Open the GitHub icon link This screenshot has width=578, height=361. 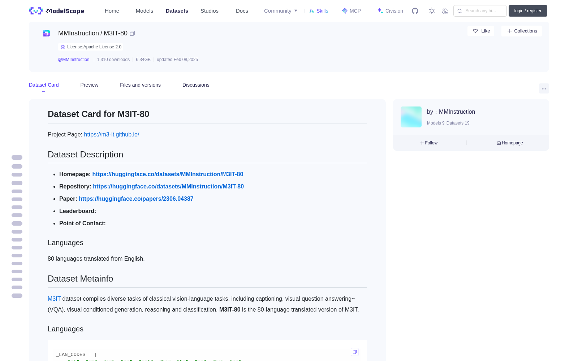[x=415, y=11]
